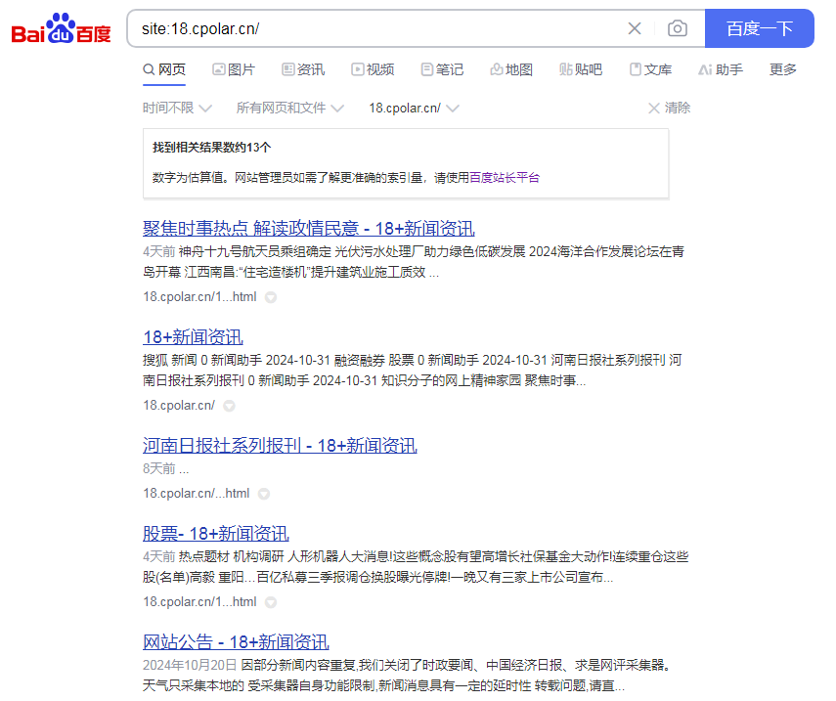Open the 笔记 tab
The image size is (836, 701).
click(x=442, y=69)
